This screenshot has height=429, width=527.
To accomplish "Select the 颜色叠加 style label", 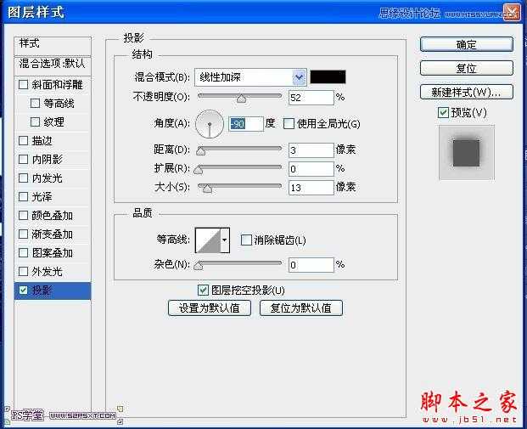I will [52, 215].
